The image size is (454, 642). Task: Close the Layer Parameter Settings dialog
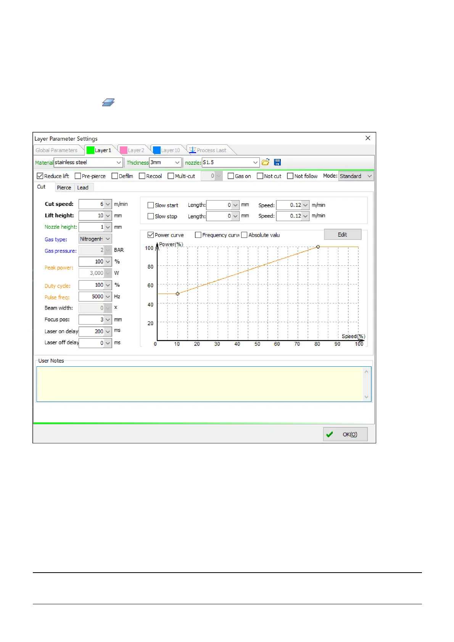pyautogui.click(x=368, y=138)
